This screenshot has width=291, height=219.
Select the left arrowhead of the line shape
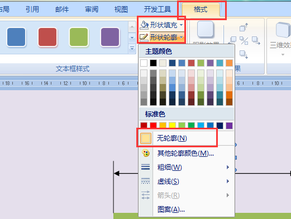point(116,174)
